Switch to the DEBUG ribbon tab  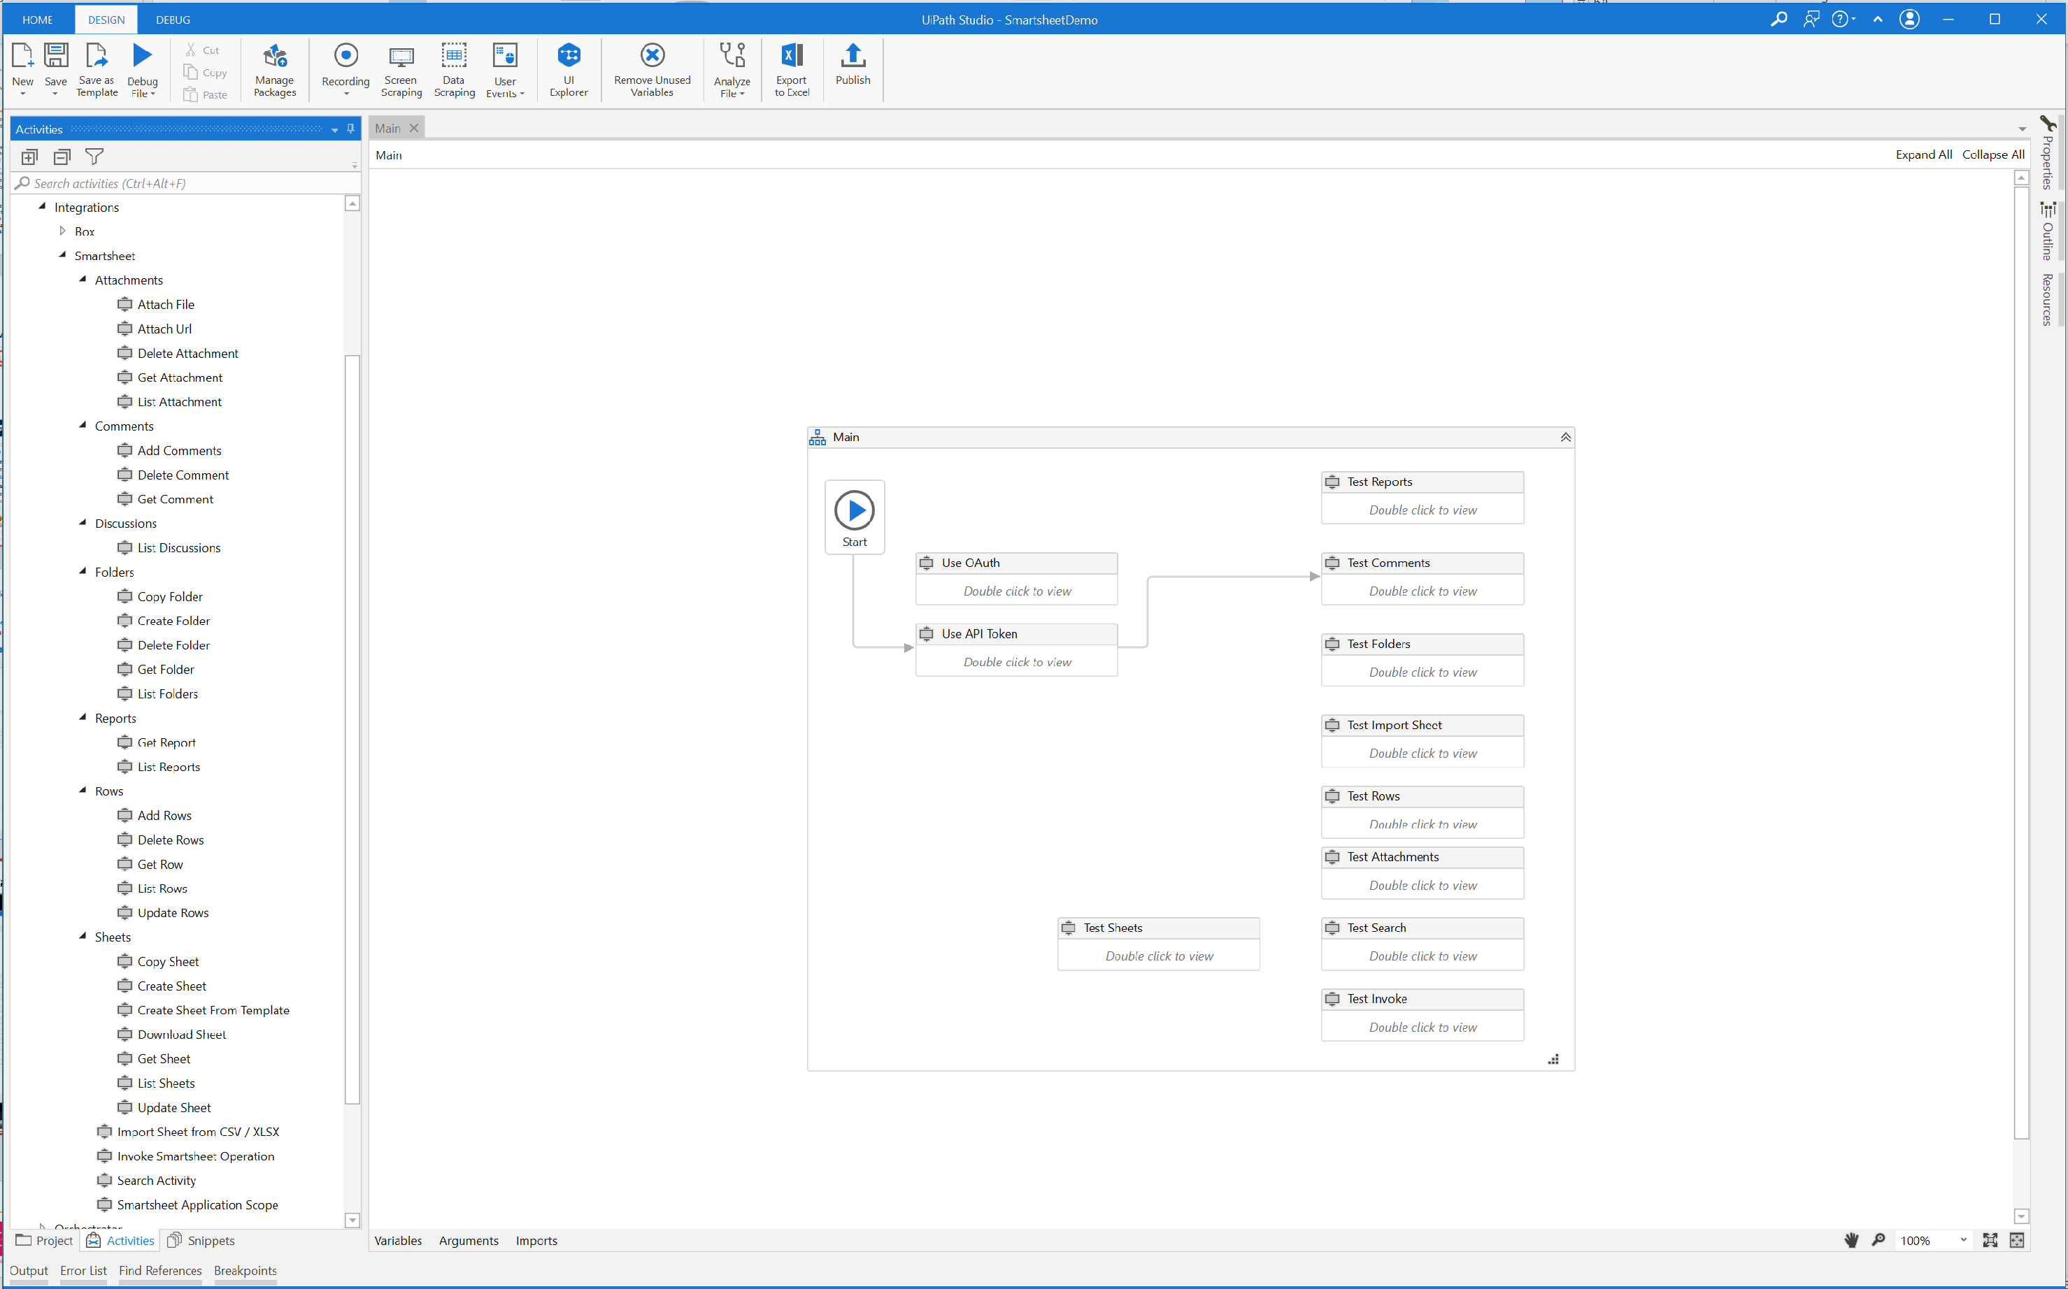pos(172,20)
